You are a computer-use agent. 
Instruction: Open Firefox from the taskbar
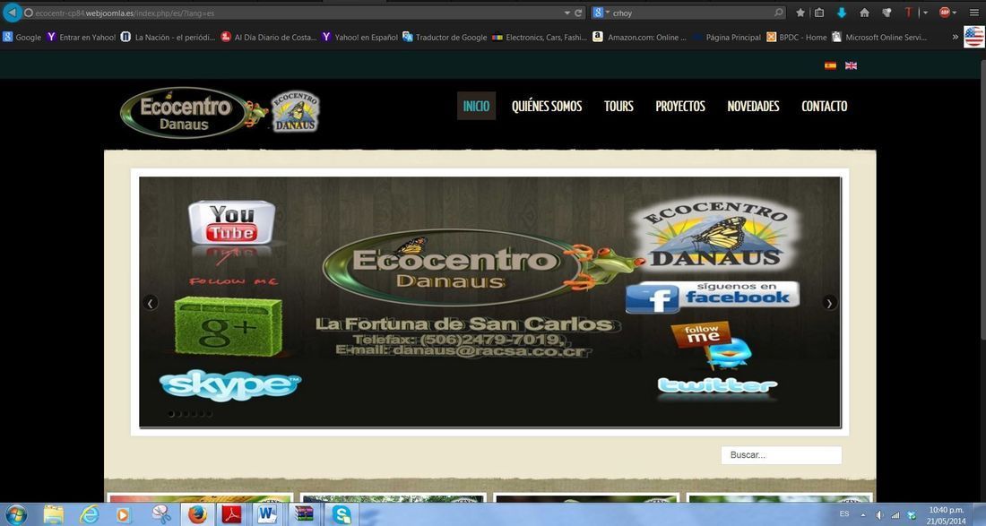point(197,514)
